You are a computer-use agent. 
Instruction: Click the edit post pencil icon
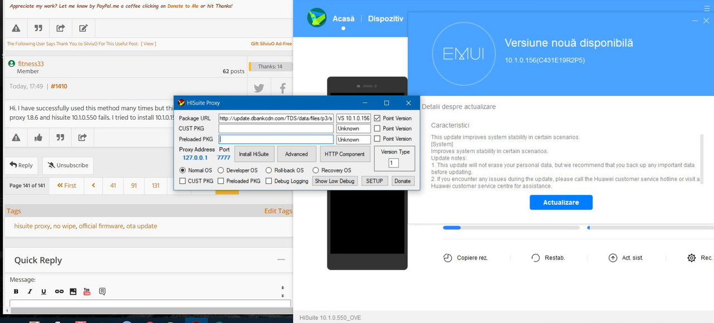(83, 28)
